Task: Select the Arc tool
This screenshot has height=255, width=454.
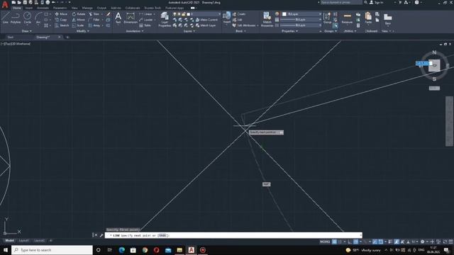Action: click(38, 18)
